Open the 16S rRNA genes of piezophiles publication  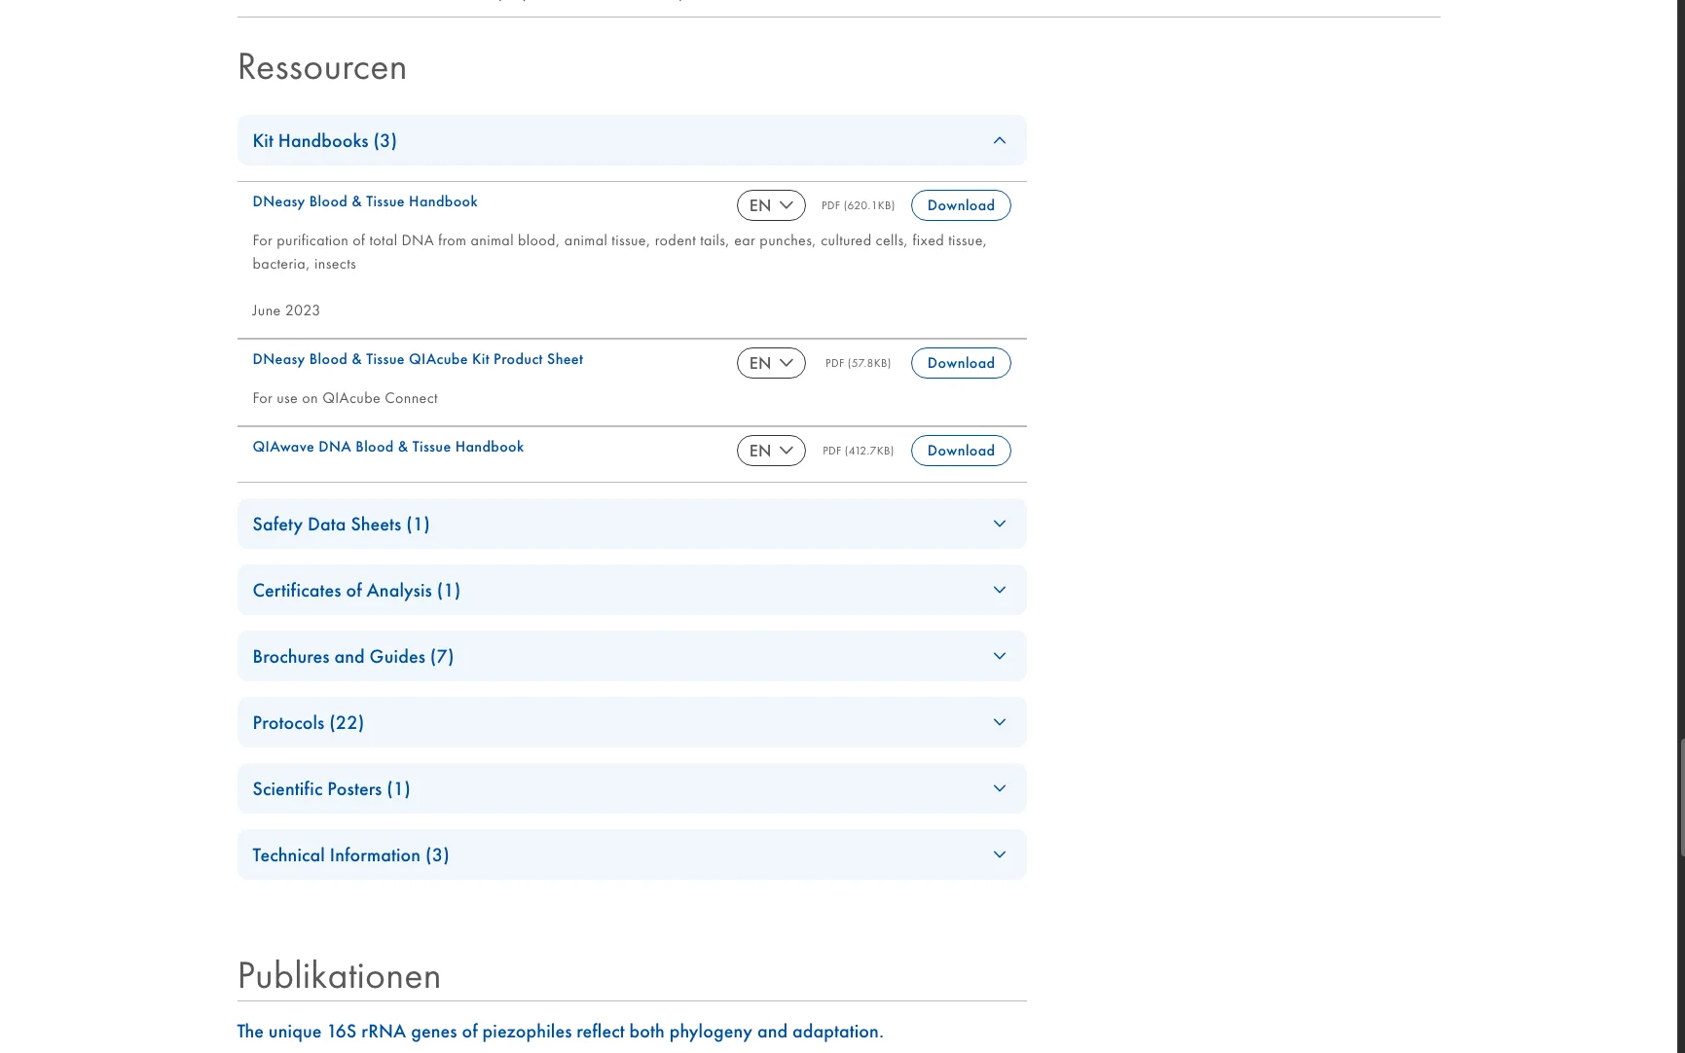pos(561,1032)
